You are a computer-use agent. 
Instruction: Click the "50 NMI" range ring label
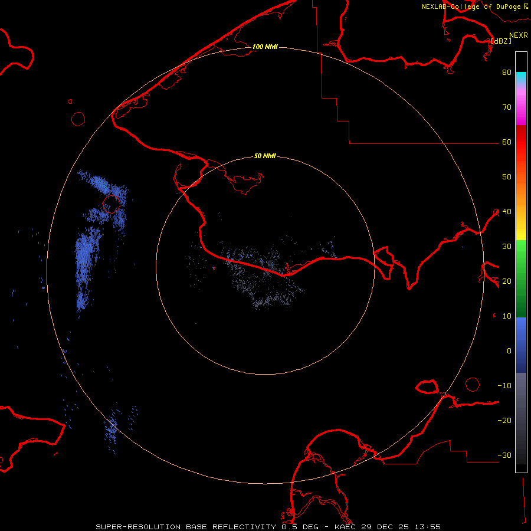[265, 156]
